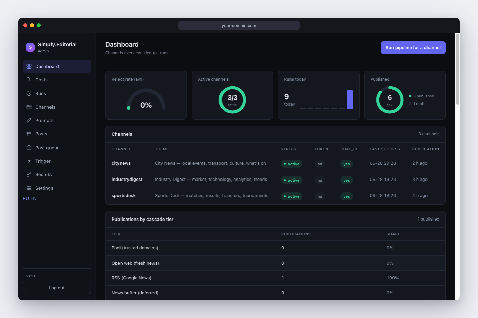Click the green '6 published' legend swatch

pos(410,96)
